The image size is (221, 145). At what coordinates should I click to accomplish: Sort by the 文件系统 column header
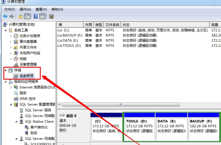(112, 25)
